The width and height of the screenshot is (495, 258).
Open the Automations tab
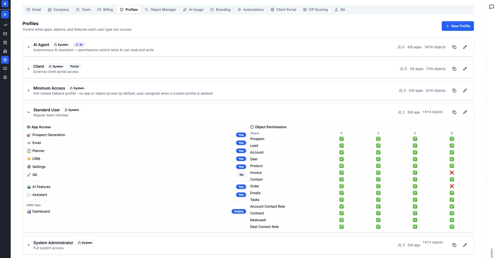click(250, 9)
